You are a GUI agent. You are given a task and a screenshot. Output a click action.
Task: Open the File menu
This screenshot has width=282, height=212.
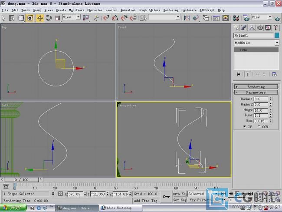5,10
